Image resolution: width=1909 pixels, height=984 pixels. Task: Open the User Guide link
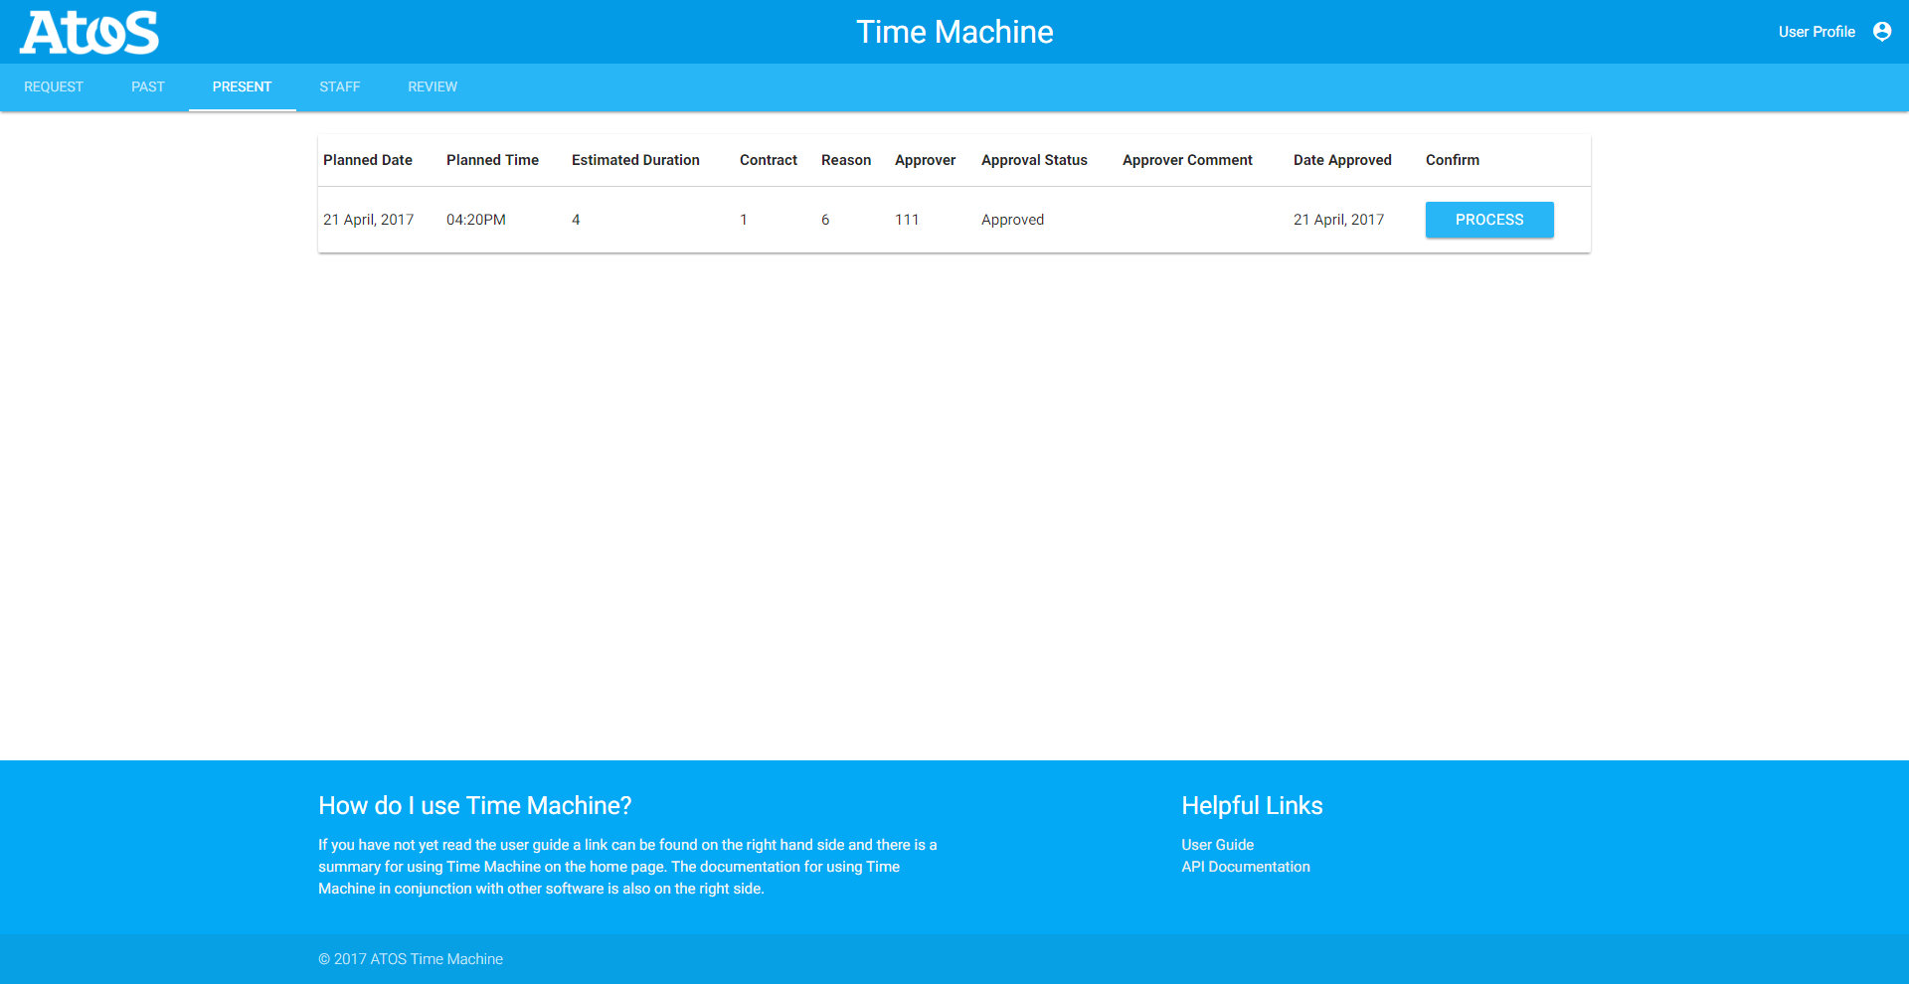click(1217, 845)
